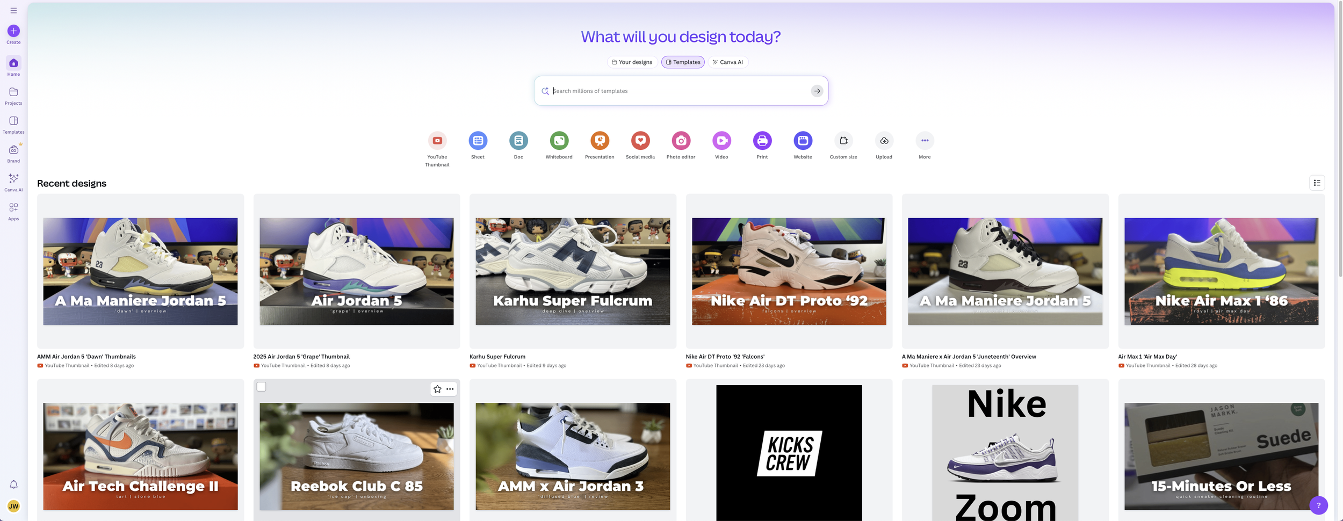1343x521 pixels.
Task: Click title '2025 Air Jordan 5 'Grape' Thumbnail'
Action: pos(301,357)
